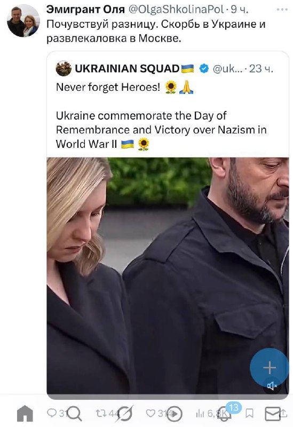The image size is (293, 427).
Task: Go to the Home tab icon
Action: coord(25,413)
